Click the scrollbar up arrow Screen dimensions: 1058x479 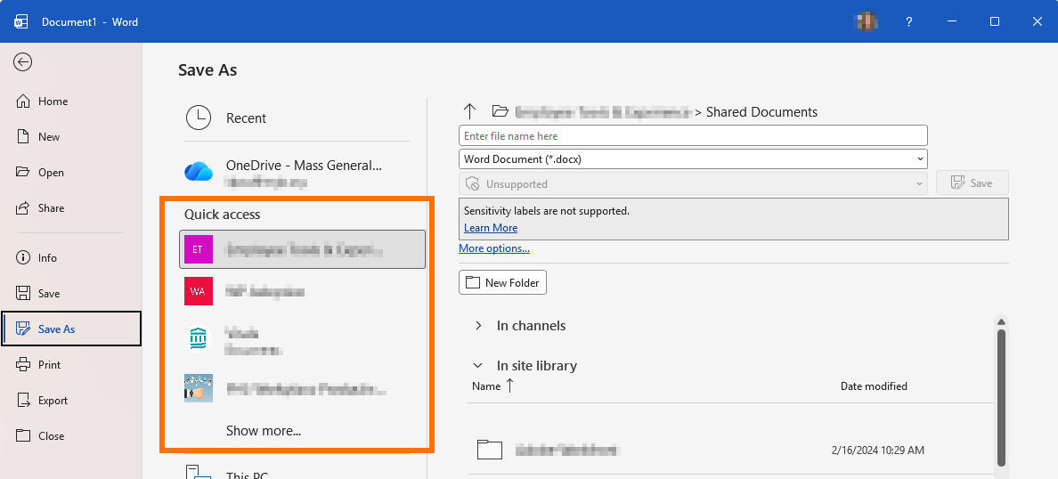[1001, 321]
